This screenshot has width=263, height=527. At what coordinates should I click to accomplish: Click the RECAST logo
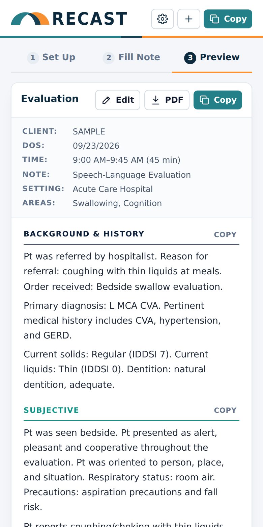click(69, 19)
